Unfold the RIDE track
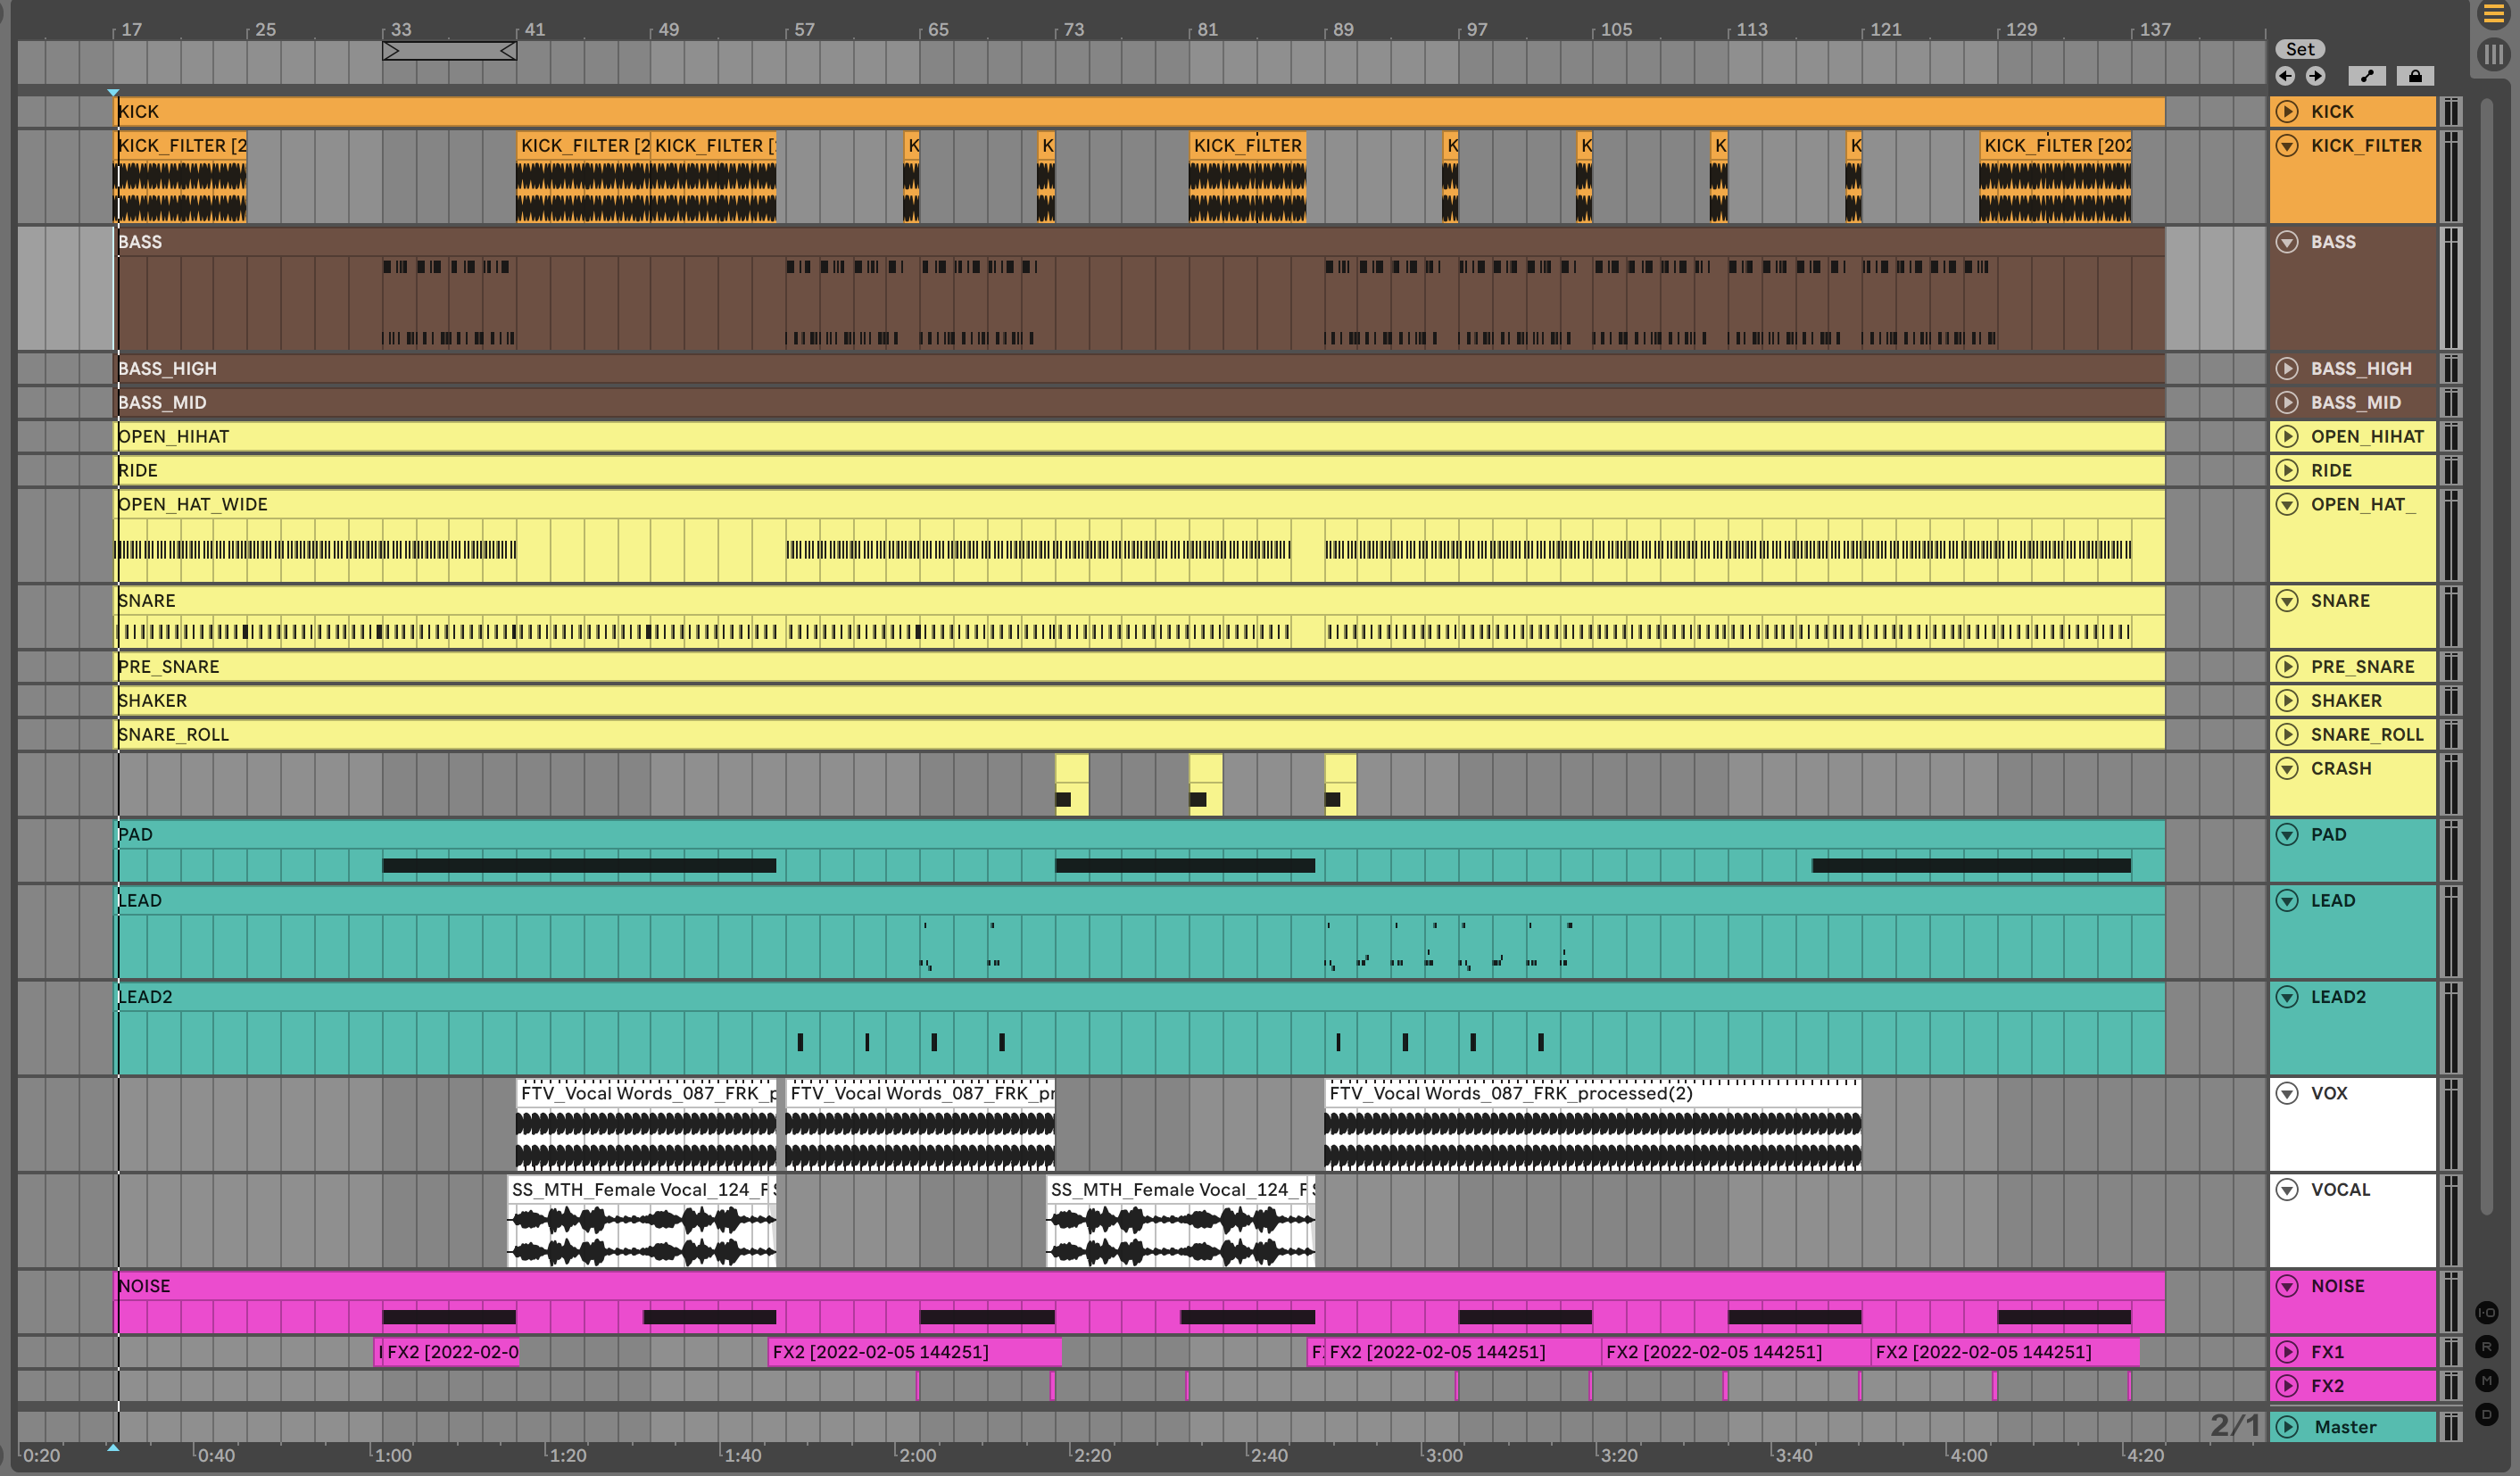 point(2287,471)
